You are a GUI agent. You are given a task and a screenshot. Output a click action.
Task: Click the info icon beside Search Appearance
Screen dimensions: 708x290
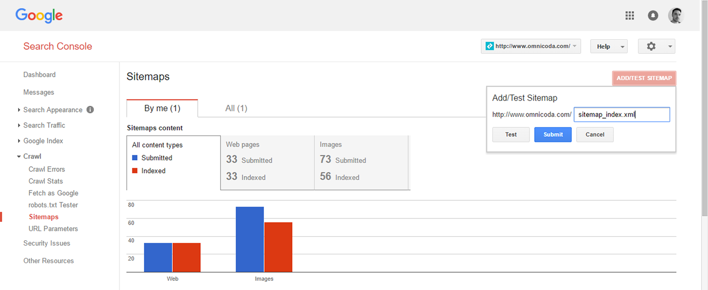coord(90,110)
